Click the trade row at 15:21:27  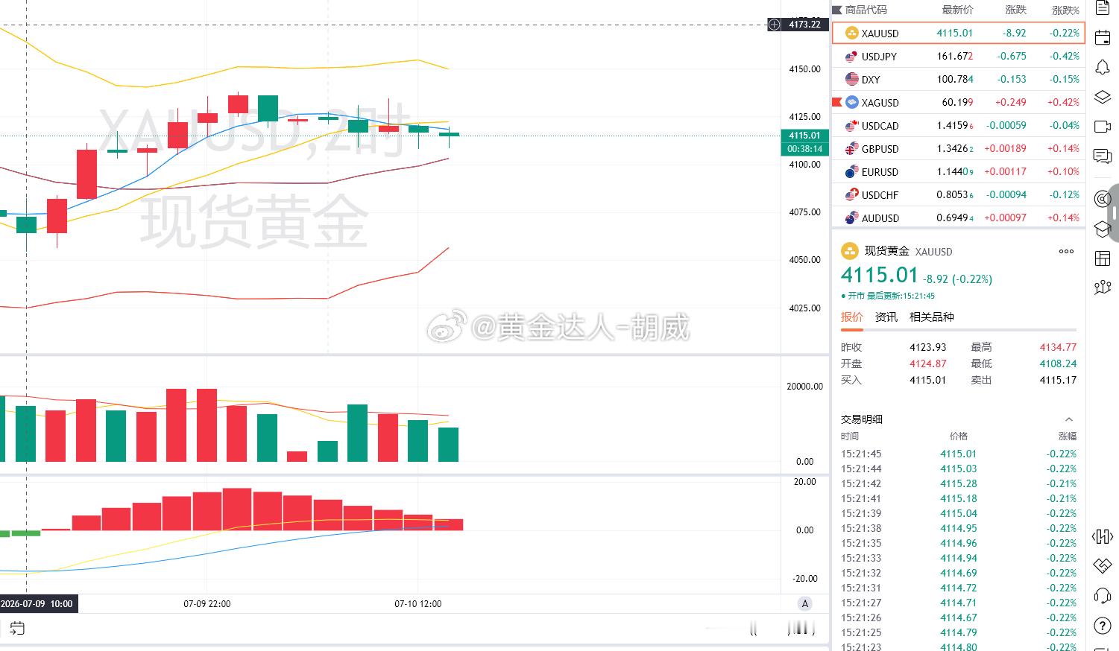point(959,603)
